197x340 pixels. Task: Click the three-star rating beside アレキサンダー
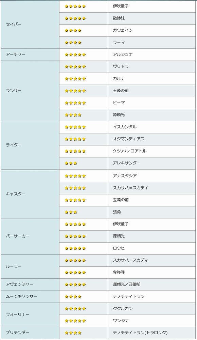coord(71,163)
